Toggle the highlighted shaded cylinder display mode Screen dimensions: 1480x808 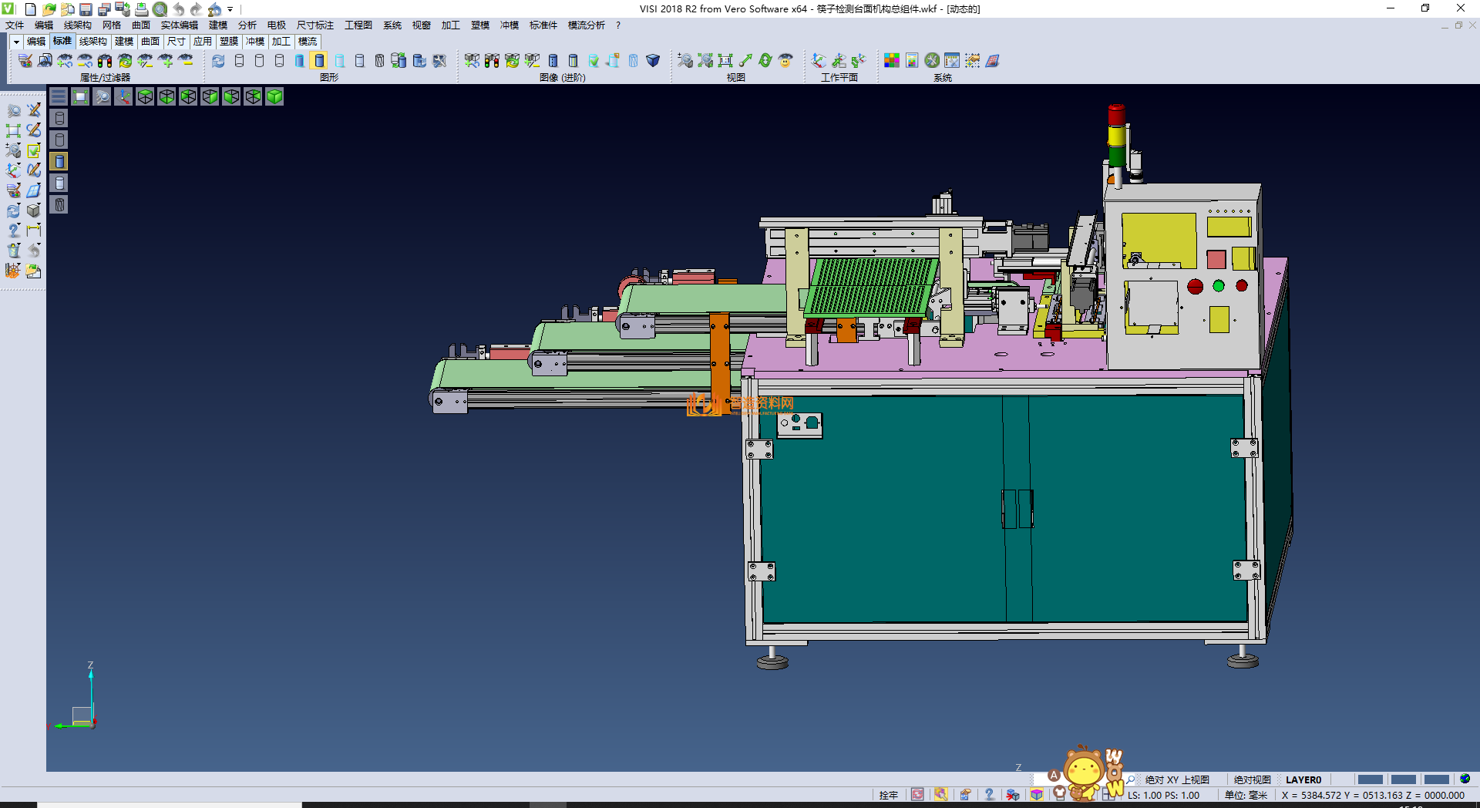click(x=319, y=61)
